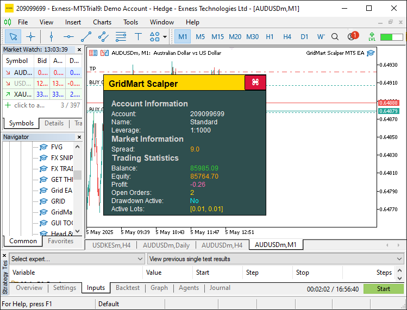Open the Tools menu
The image size is (407, 310).
click(130, 22)
